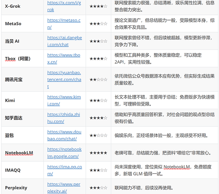Click the comment 联网能力不错，后续没再使用

point(144,188)
